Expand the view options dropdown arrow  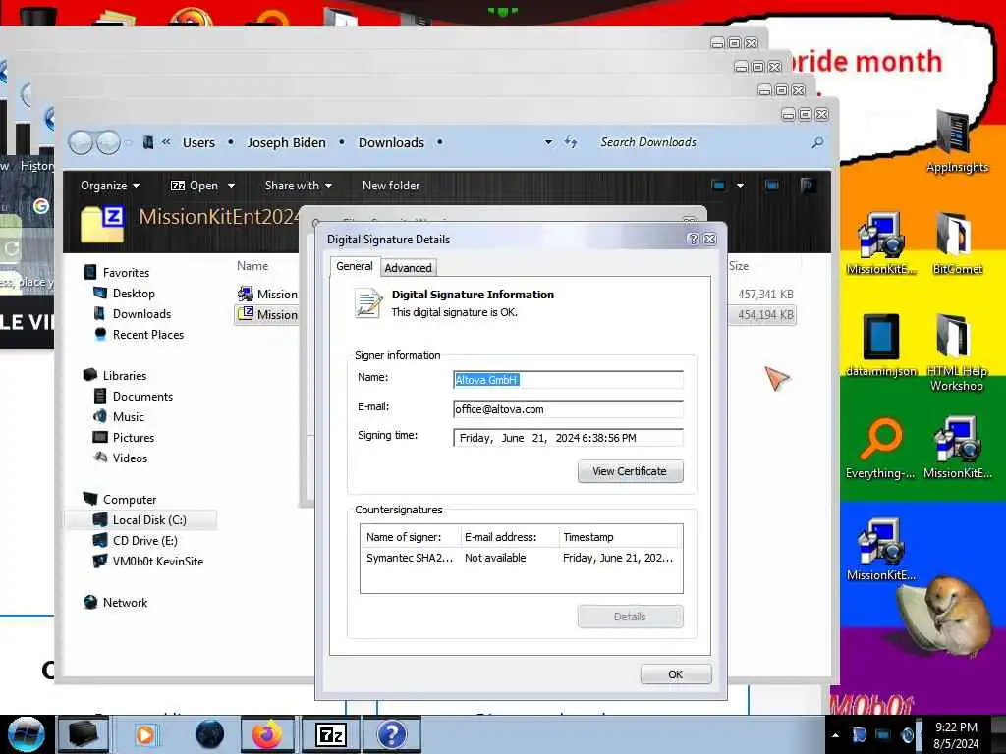click(x=740, y=186)
